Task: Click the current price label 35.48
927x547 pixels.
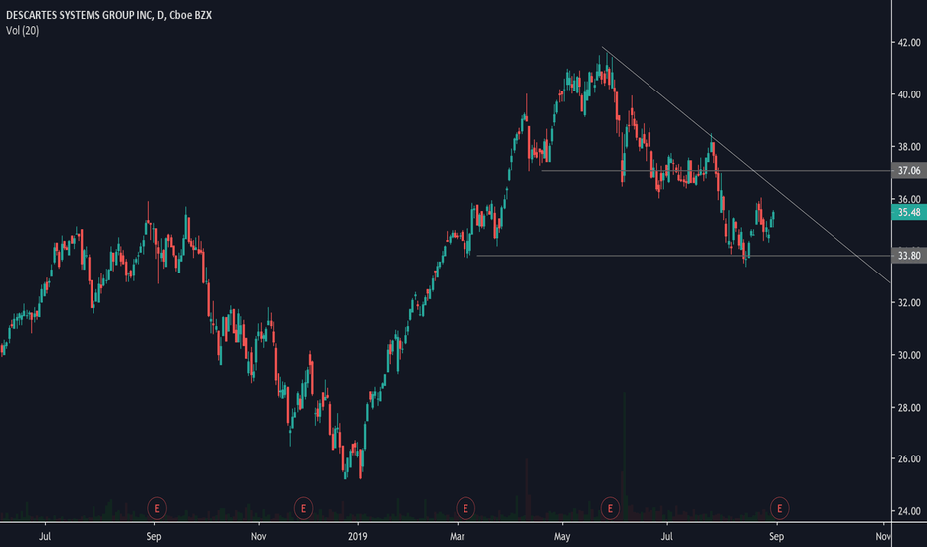Action: coord(909,212)
